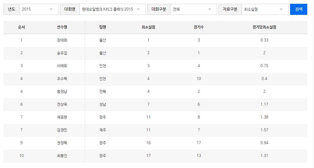Click player name 전상욱

[62, 104]
